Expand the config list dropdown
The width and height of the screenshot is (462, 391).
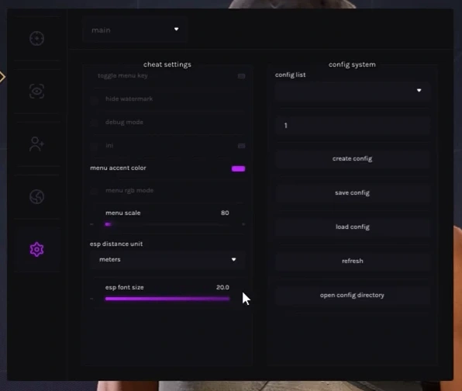(353, 91)
